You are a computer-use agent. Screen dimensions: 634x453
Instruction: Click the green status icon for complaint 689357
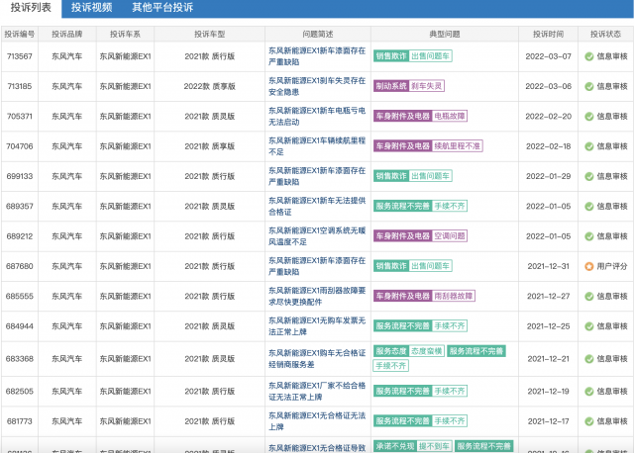[x=589, y=207]
